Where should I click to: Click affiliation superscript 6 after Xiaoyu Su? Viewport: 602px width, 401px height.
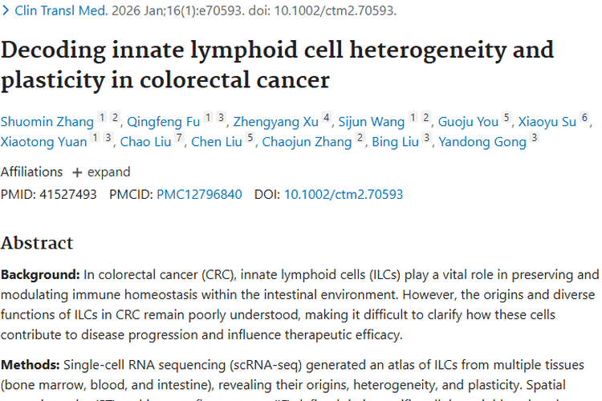tap(585, 118)
